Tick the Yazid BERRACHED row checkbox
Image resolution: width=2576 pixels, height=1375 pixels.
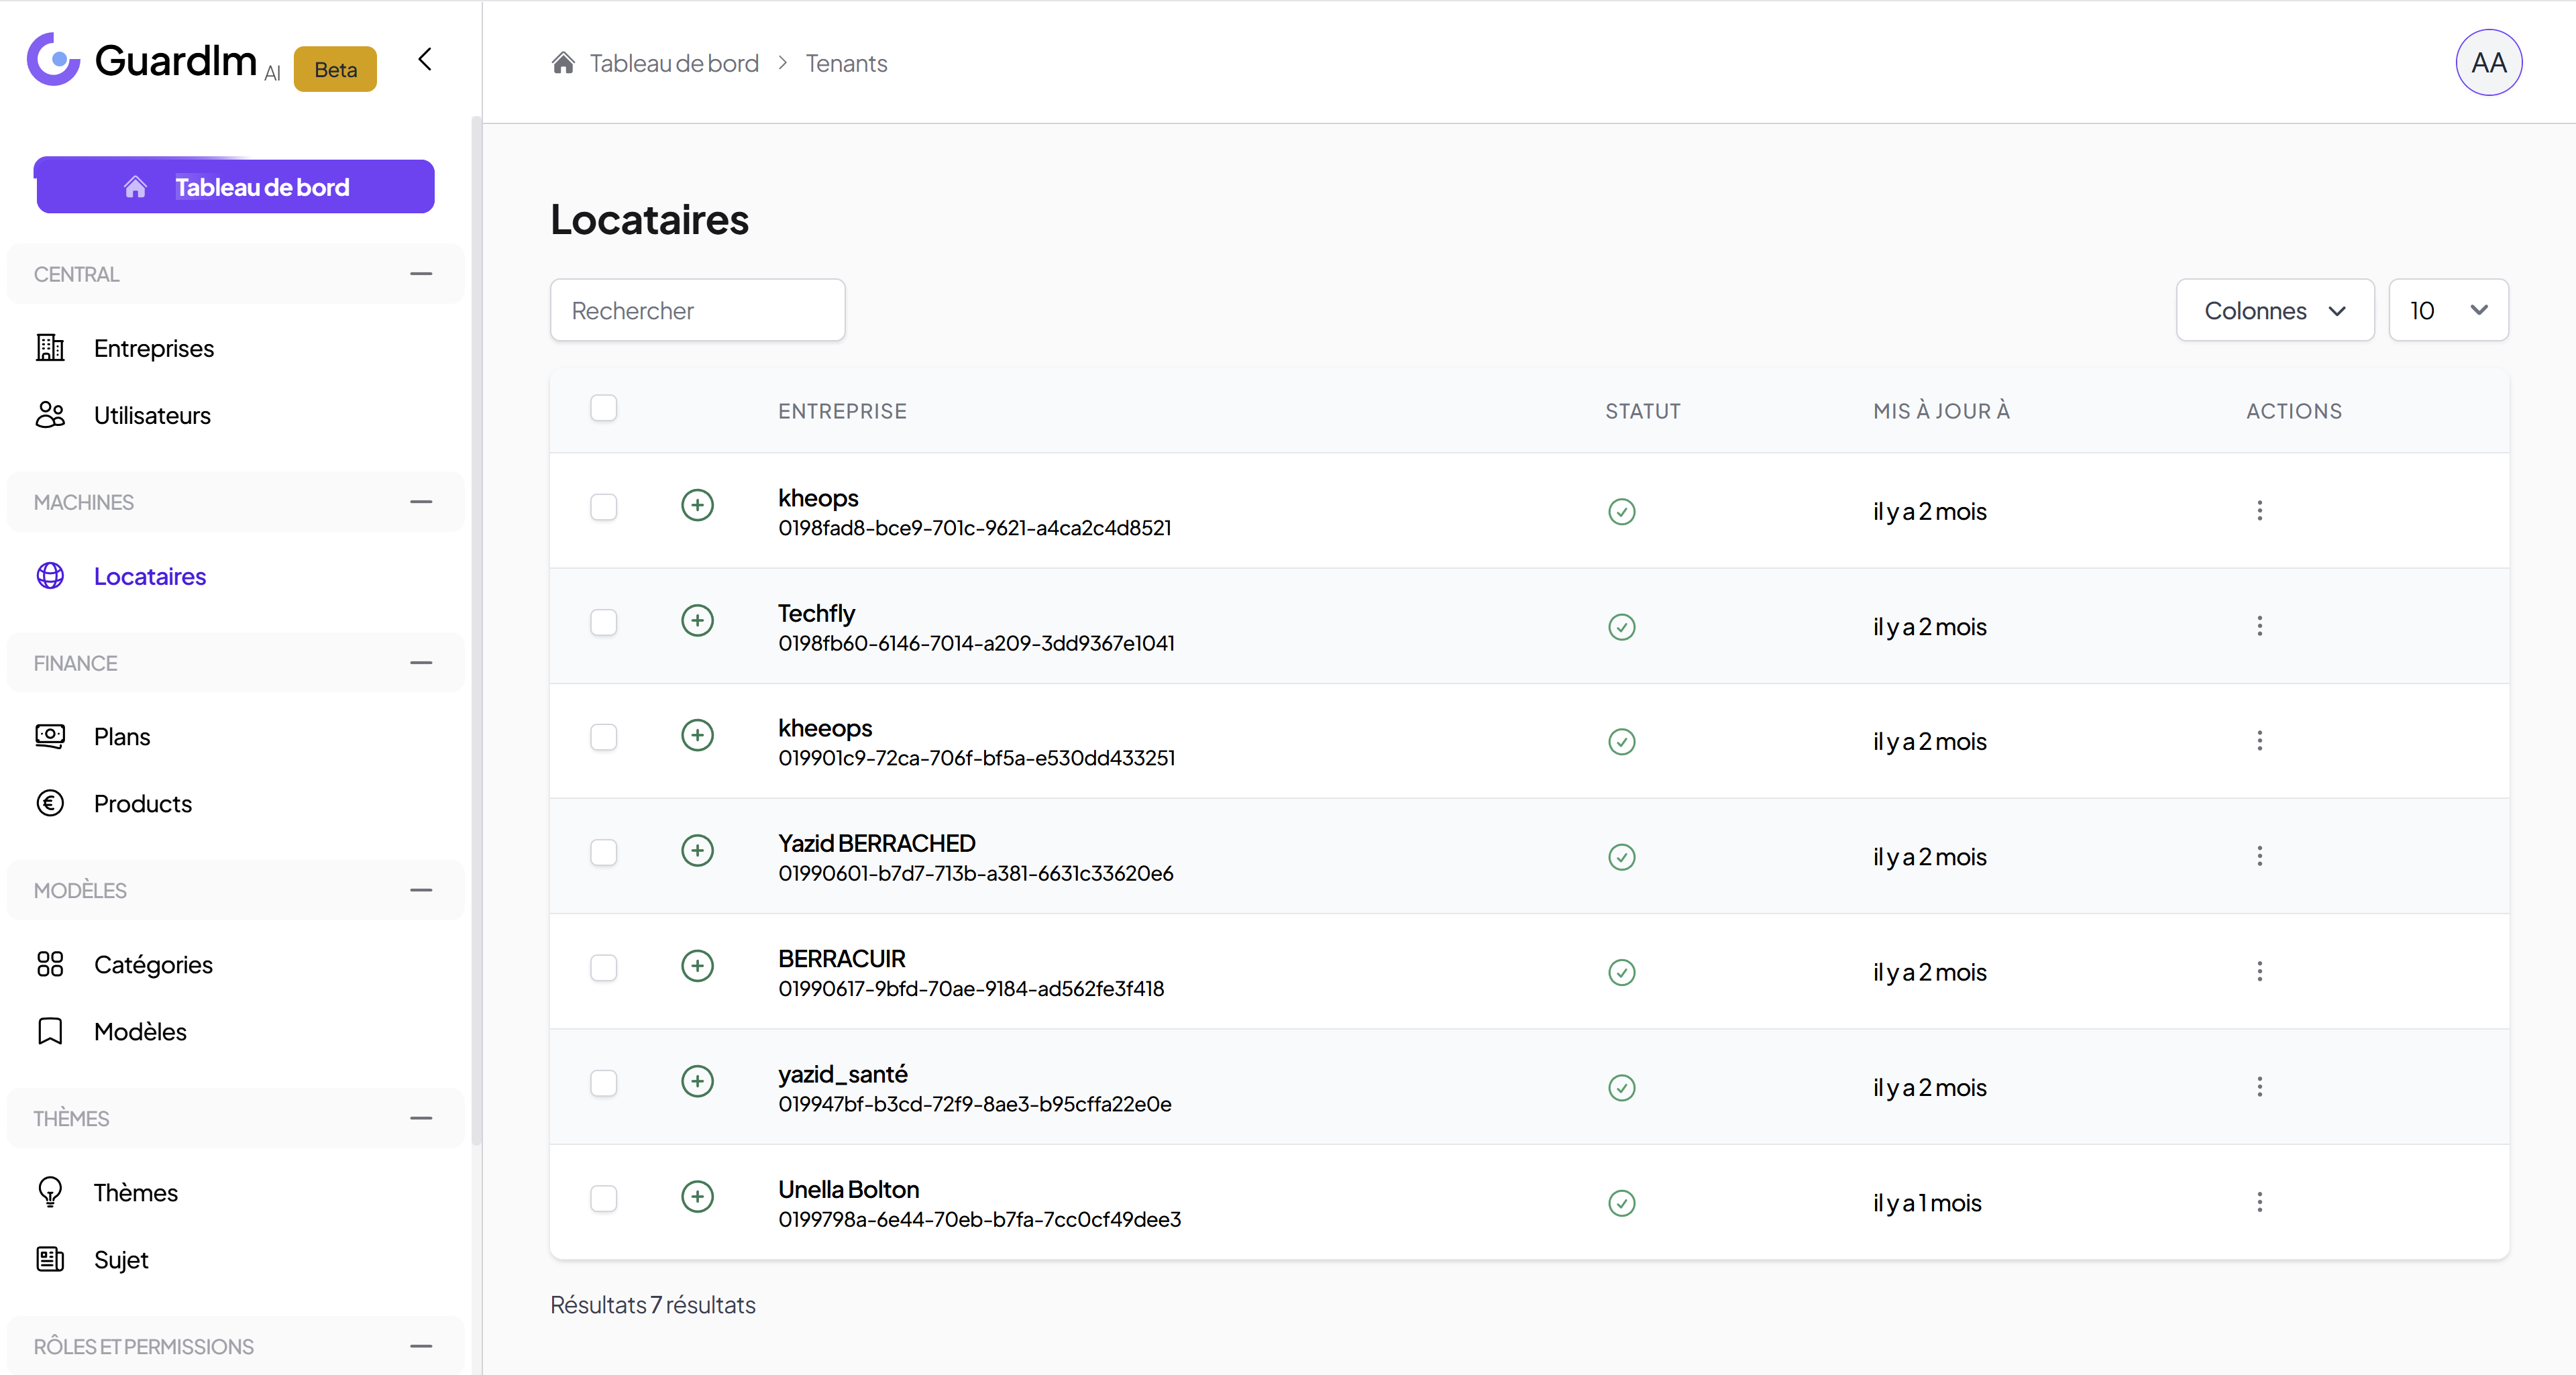click(x=603, y=853)
